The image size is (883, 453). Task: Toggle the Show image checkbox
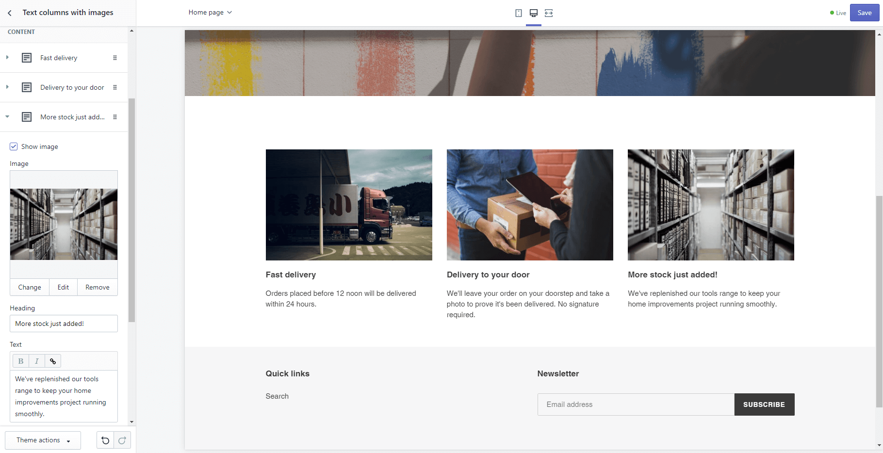coord(14,146)
